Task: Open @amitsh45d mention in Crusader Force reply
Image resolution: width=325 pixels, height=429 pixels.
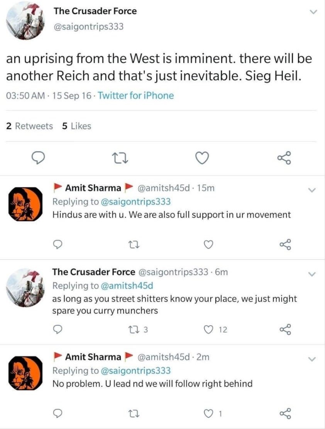Action: tap(127, 286)
